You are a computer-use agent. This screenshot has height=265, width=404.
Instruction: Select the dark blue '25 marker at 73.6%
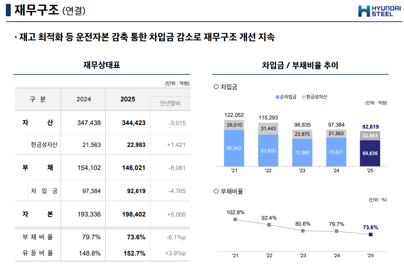coord(371,234)
